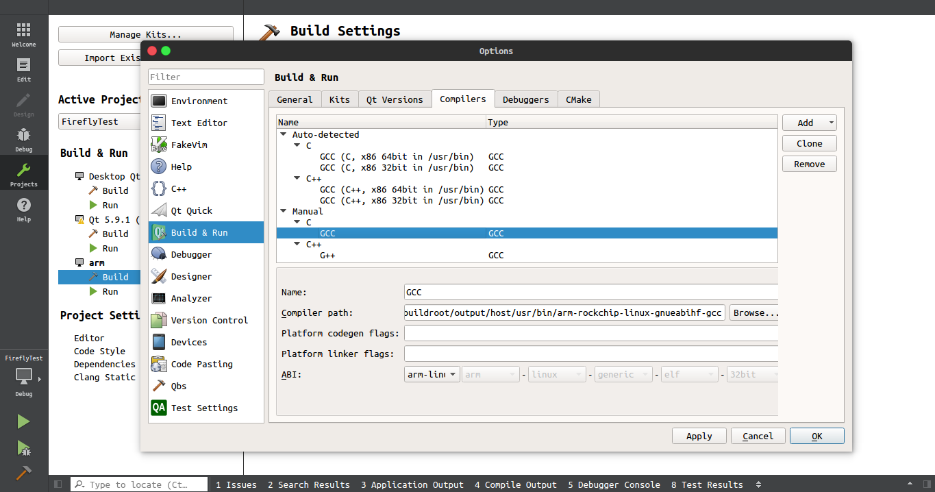Switch to the Kits tab

[340, 99]
